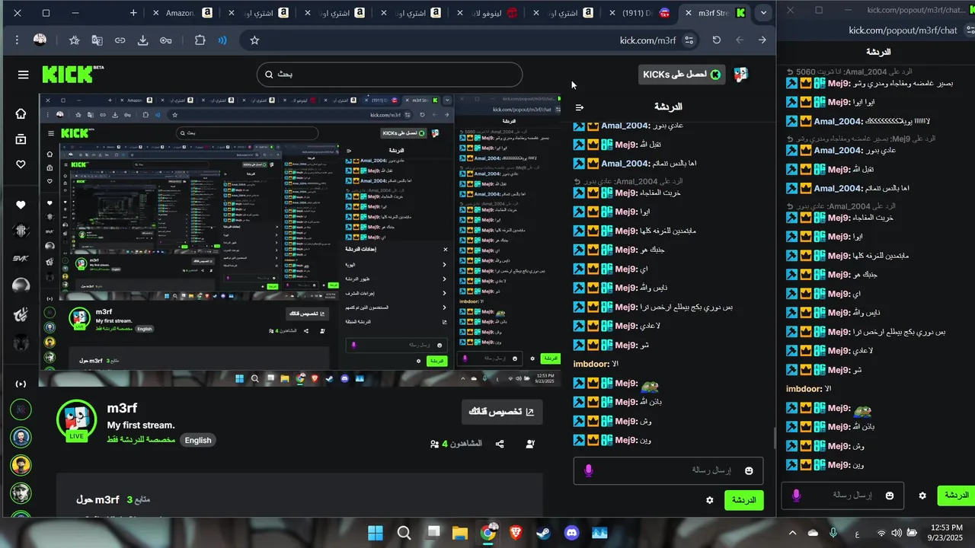975x548 pixels.
Task: Open the password key icon in toolbar
Action: 165,40
